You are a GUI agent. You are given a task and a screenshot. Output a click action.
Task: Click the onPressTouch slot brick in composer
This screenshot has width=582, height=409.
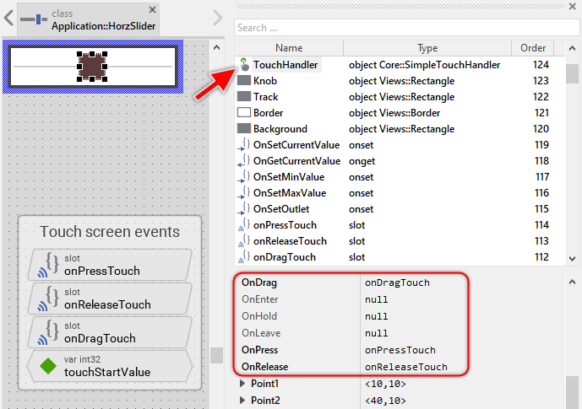click(110, 264)
